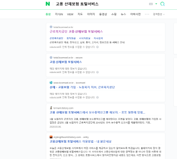Click the www.kcomwel.or.kr › kcomwel URL

click(69, 83)
